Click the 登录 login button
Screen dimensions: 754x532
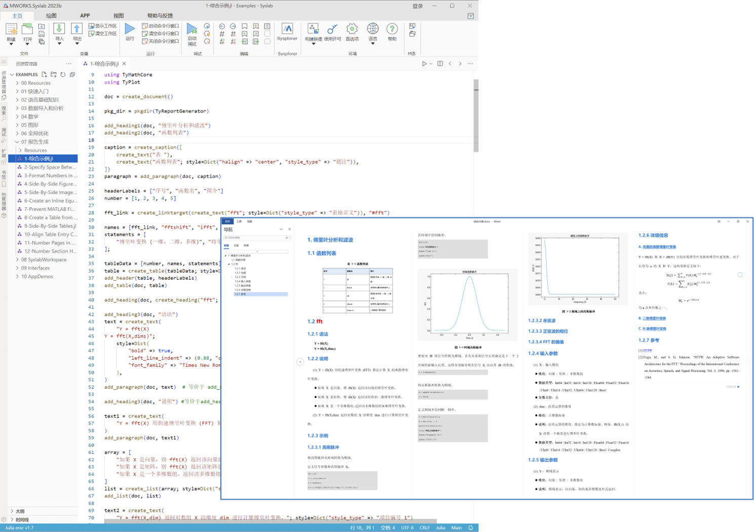(x=417, y=6)
